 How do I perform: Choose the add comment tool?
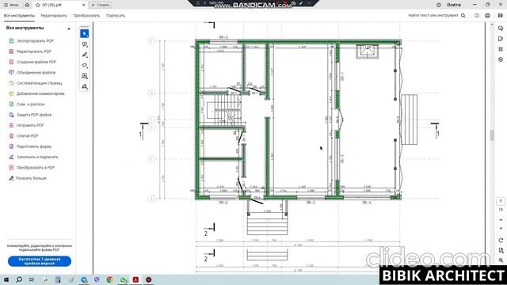[x=85, y=44]
